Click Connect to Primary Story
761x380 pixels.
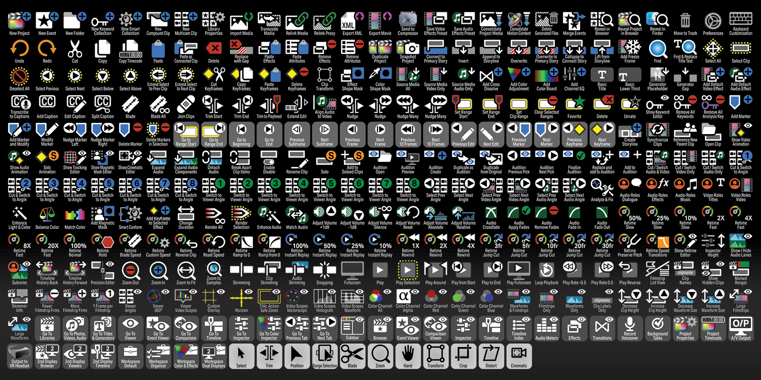pos(436,51)
